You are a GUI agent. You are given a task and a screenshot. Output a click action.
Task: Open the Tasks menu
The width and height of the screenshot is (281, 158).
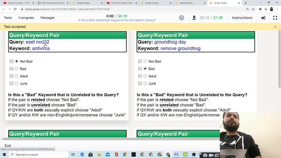point(8,18)
